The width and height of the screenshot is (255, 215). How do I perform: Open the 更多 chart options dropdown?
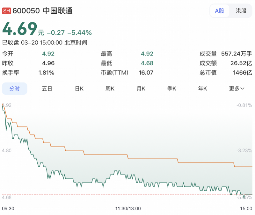237,89
